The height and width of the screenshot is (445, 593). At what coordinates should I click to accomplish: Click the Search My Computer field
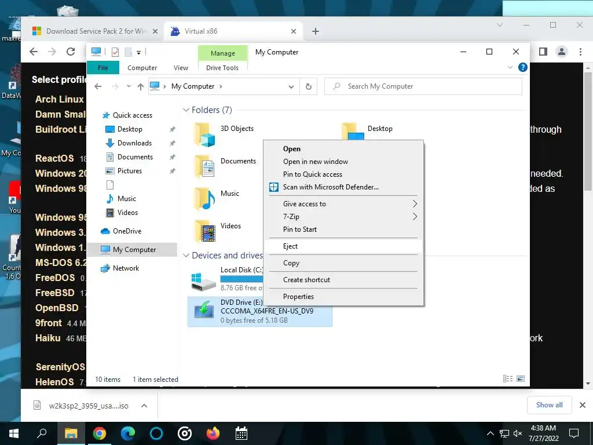423,86
